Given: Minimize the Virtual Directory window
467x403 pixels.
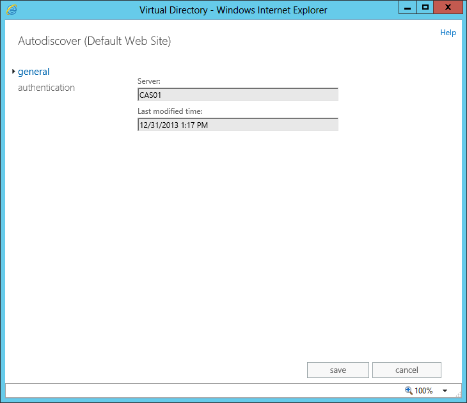Looking at the screenshot, I should [x=408, y=8].
